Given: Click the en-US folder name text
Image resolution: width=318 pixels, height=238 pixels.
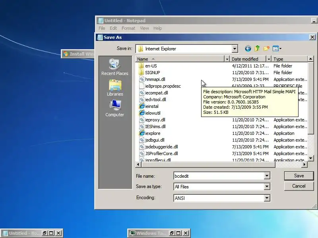Looking at the screenshot, I should coord(151,66).
